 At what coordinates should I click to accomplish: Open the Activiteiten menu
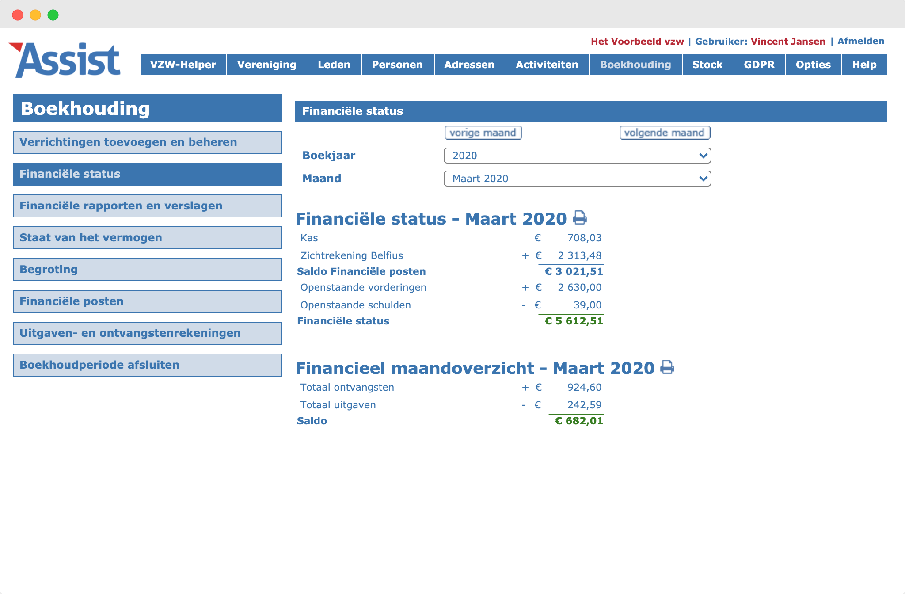pos(548,65)
